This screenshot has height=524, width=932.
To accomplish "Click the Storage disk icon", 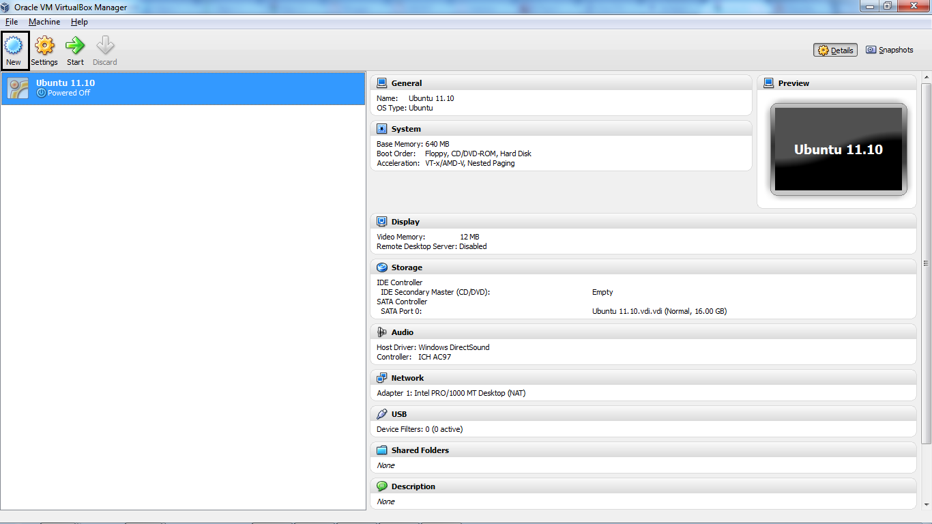I will click(381, 267).
